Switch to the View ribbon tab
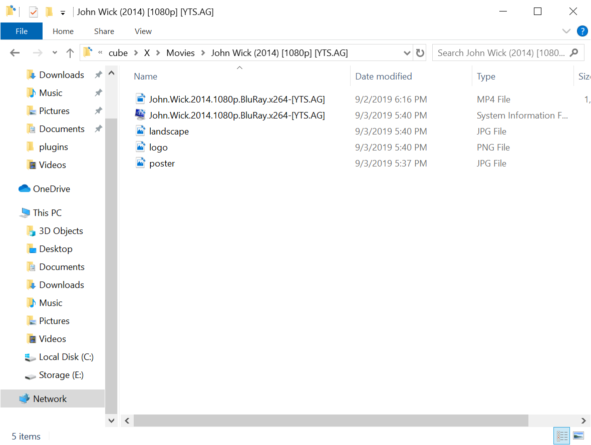The image size is (591, 445). pos(143,31)
